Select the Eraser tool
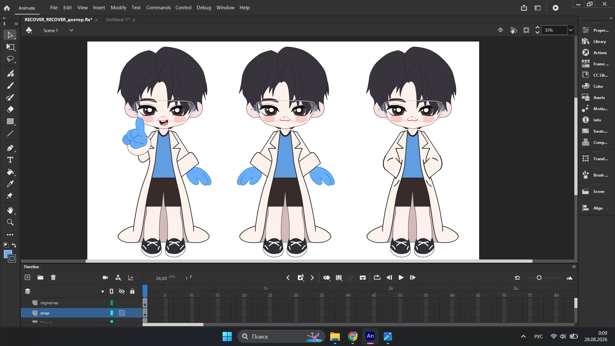615x346 pixels. 10,109
